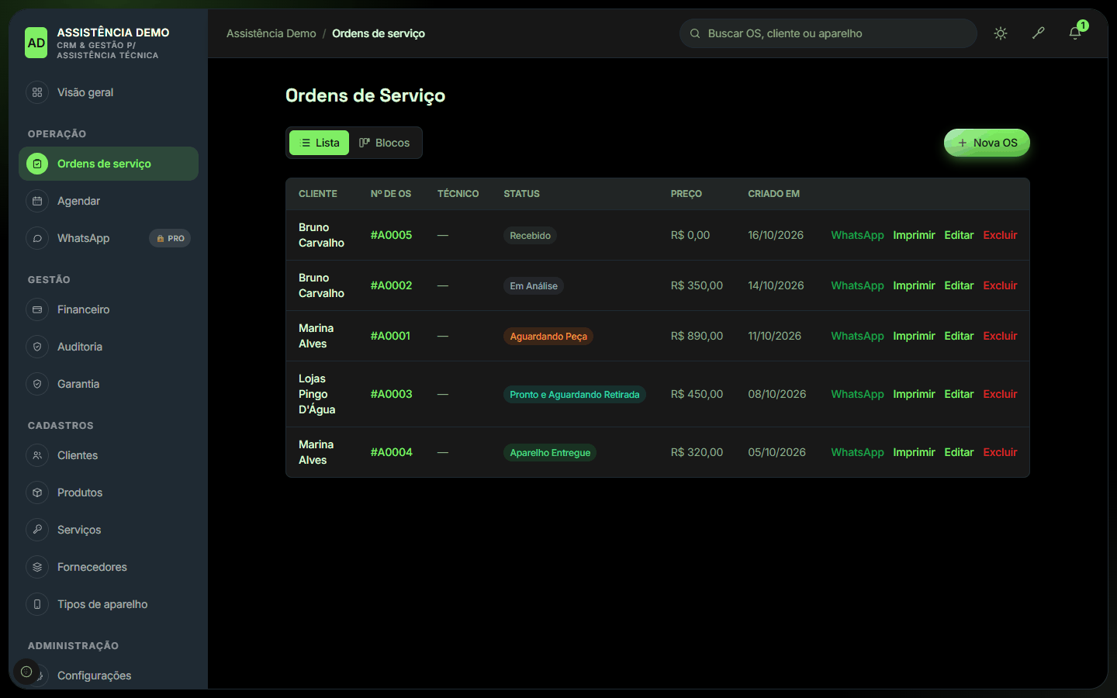Viewport: 1117px width, 698px height.
Task: Open order number #A0005
Action: coord(391,235)
